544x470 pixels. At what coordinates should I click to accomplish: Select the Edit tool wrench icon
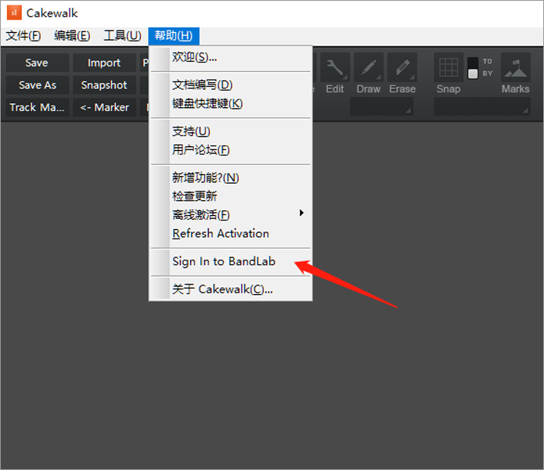click(x=335, y=67)
